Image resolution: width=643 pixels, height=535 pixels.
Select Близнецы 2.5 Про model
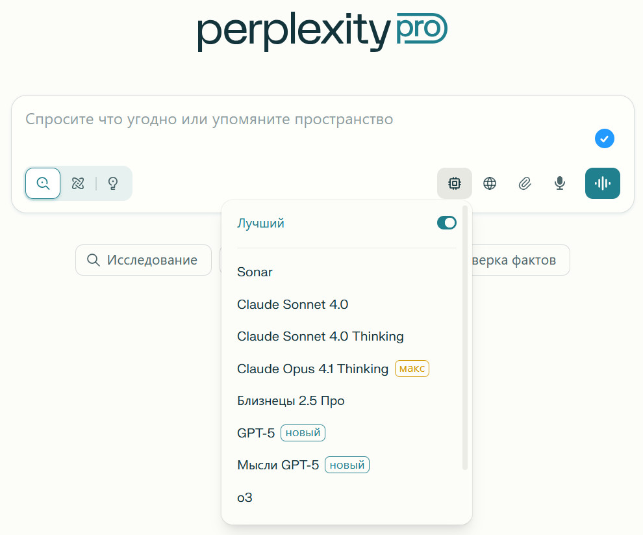click(291, 400)
